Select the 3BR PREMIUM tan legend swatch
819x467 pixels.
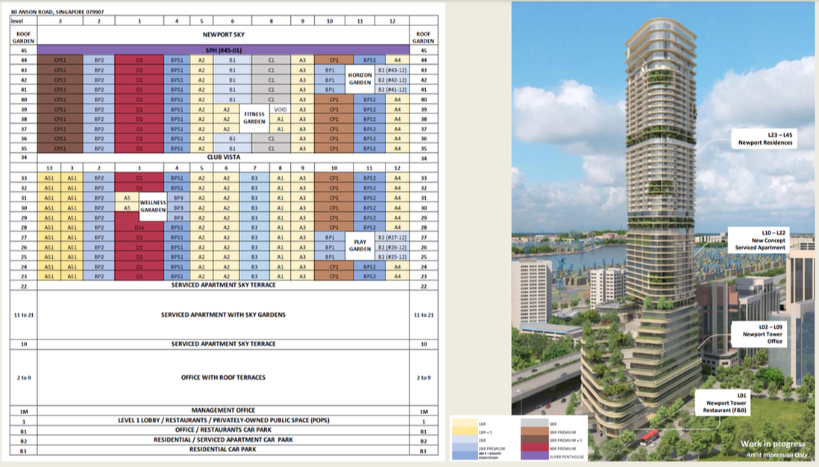(534, 432)
